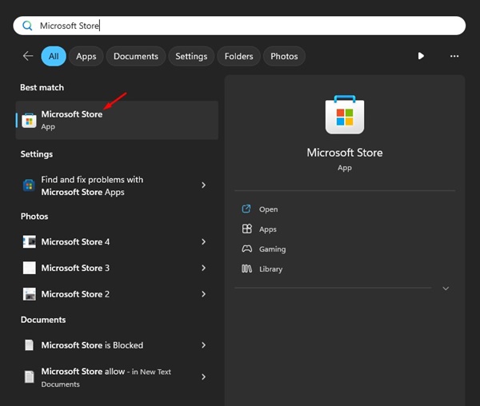Screen dimensions: 480x406
Task: Switch to the Settings filter tab
Action: [191, 56]
